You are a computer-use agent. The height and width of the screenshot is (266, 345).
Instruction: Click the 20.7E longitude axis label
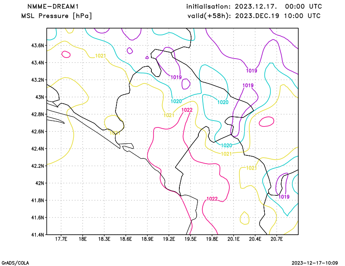[276, 239]
